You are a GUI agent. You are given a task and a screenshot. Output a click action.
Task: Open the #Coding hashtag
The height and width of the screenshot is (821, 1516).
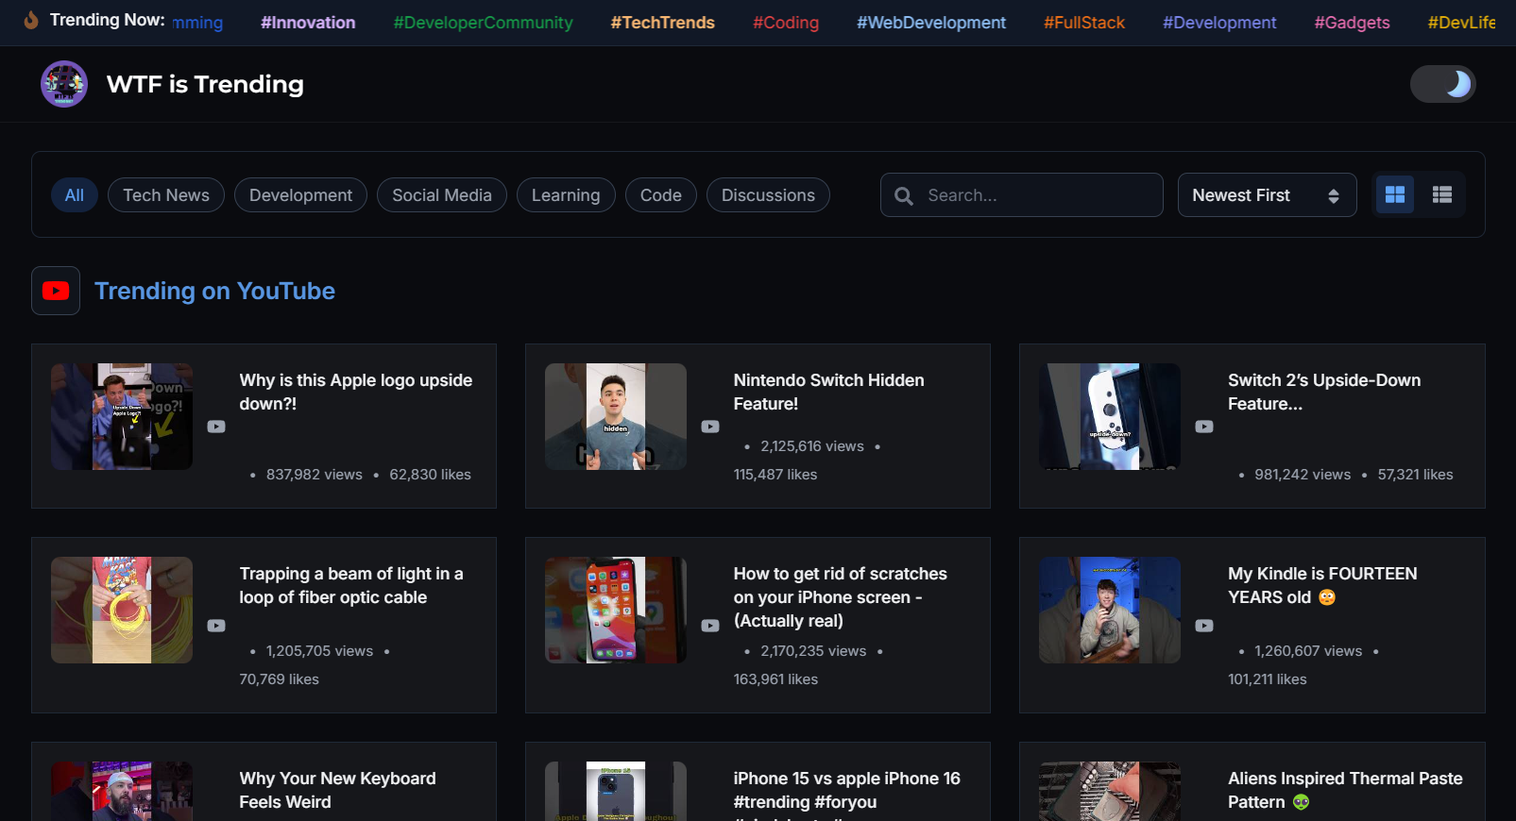tap(786, 23)
